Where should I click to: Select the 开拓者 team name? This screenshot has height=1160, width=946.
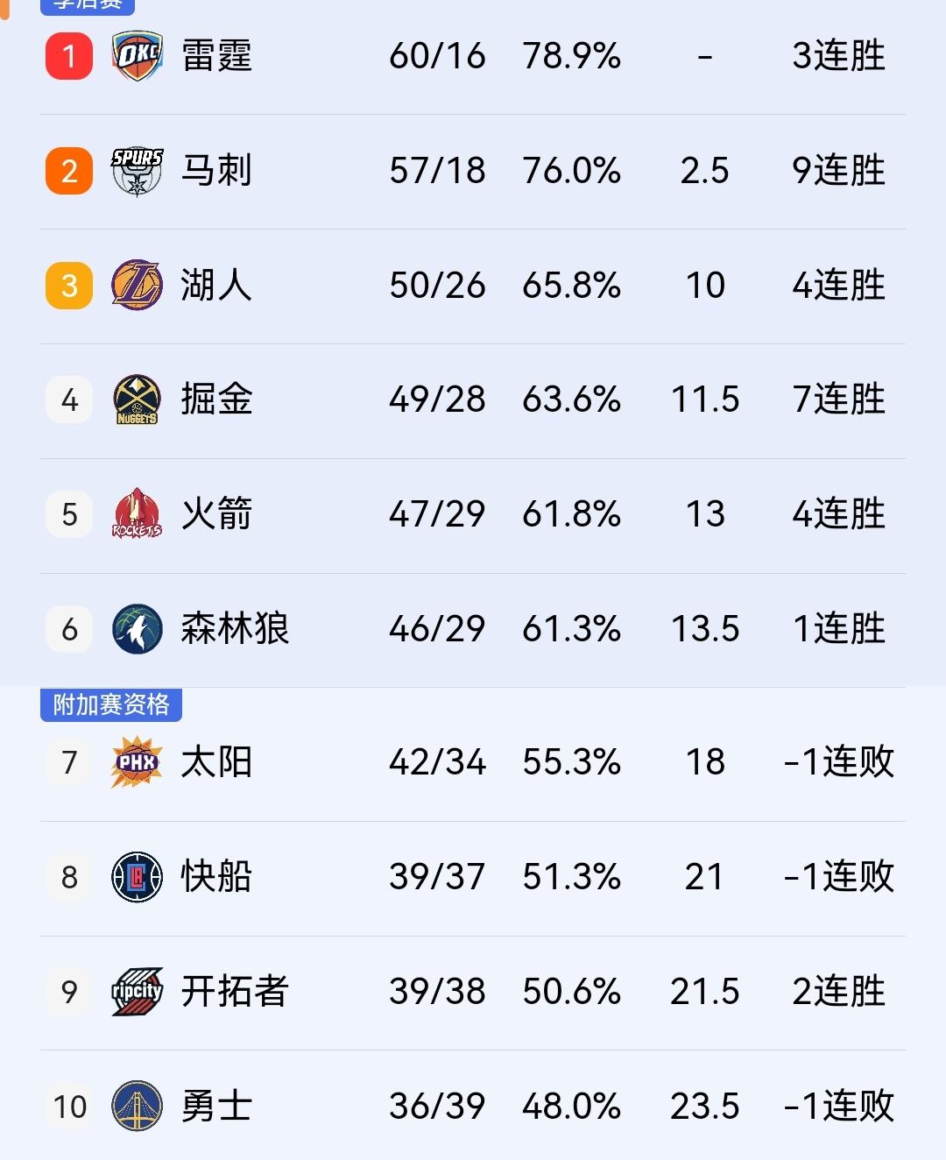tap(236, 992)
